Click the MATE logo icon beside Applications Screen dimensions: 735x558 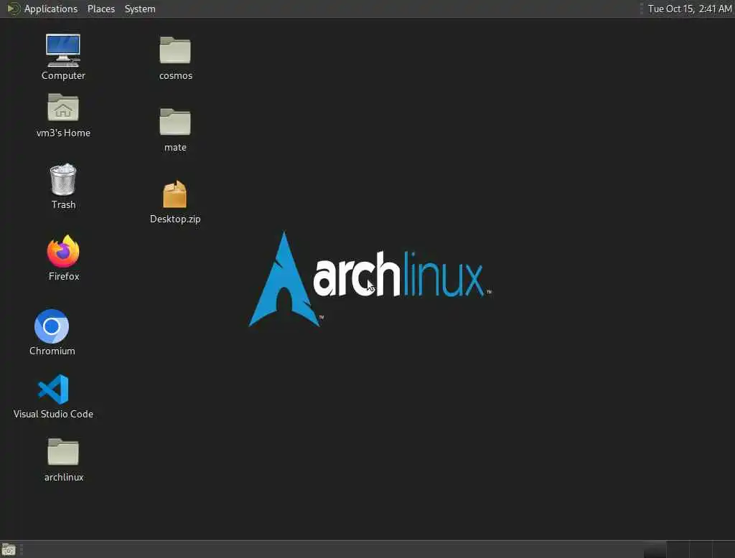tap(13, 9)
